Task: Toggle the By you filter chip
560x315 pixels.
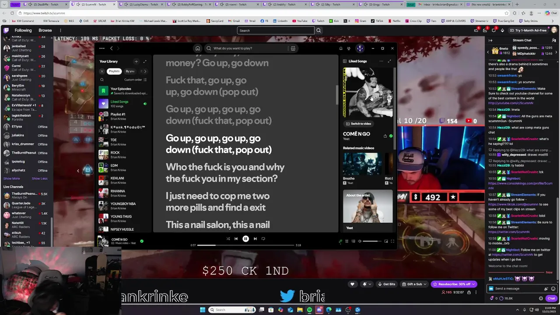Action: [130, 71]
